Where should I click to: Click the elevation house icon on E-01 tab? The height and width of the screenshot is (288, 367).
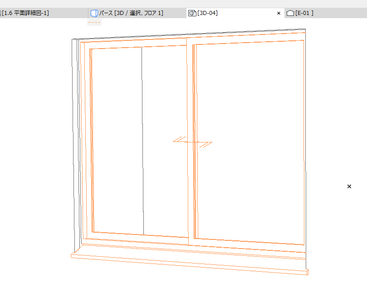click(290, 13)
